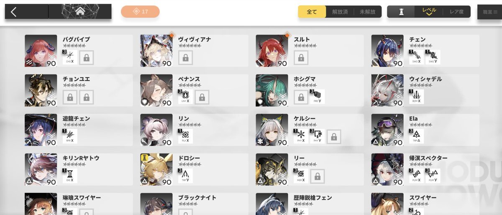Open ドロシー TRP-Y module icon
This screenshot has width=502, height=215.
pyautogui.click(x=185, y=176)
